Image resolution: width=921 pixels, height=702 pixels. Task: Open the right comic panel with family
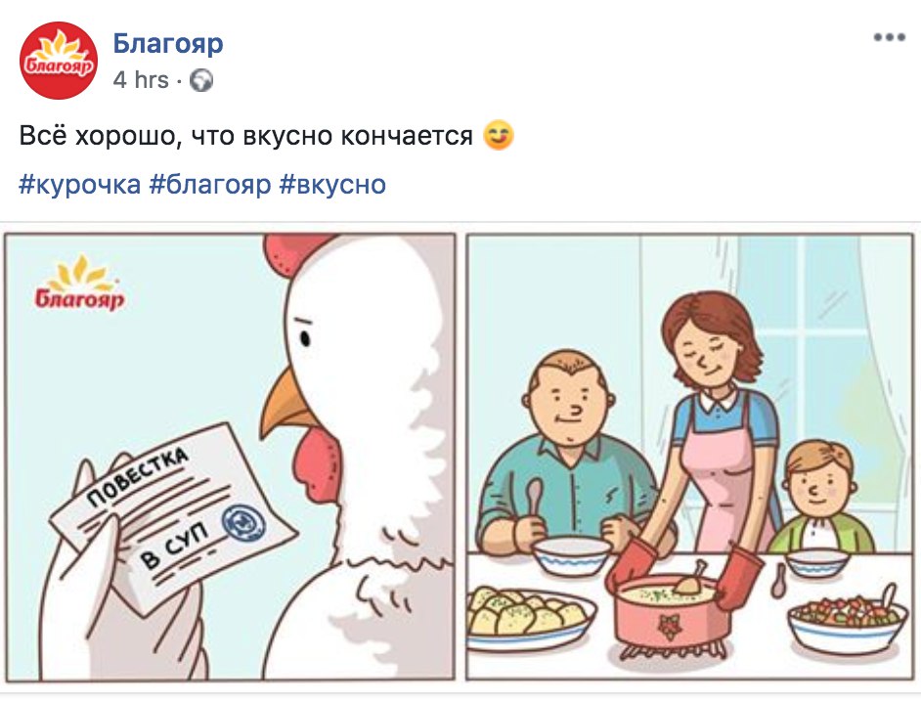click(x=690, y=457)
